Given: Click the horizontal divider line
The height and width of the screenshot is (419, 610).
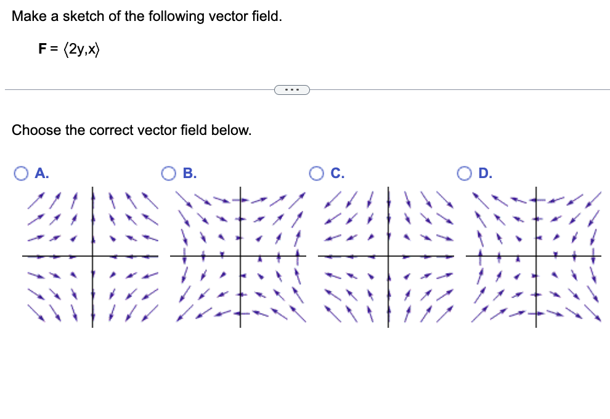Looking at the screenshot, I should pos(123,89).
